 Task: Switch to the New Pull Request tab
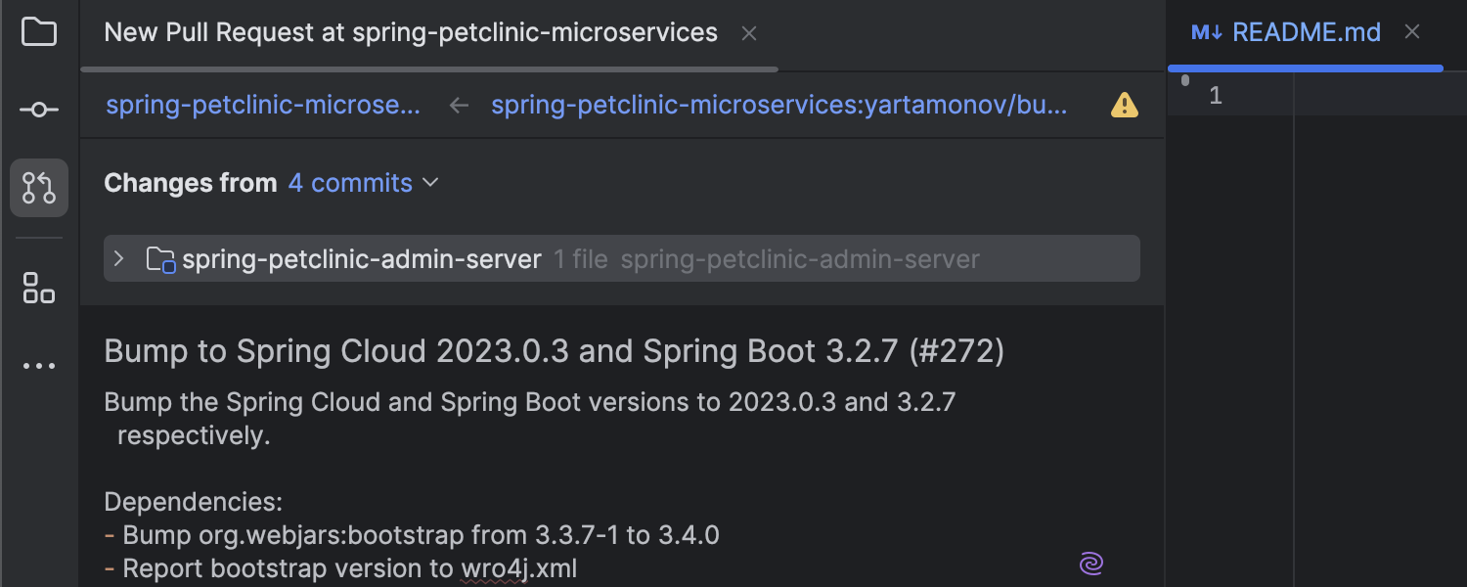tap(411, 32)
